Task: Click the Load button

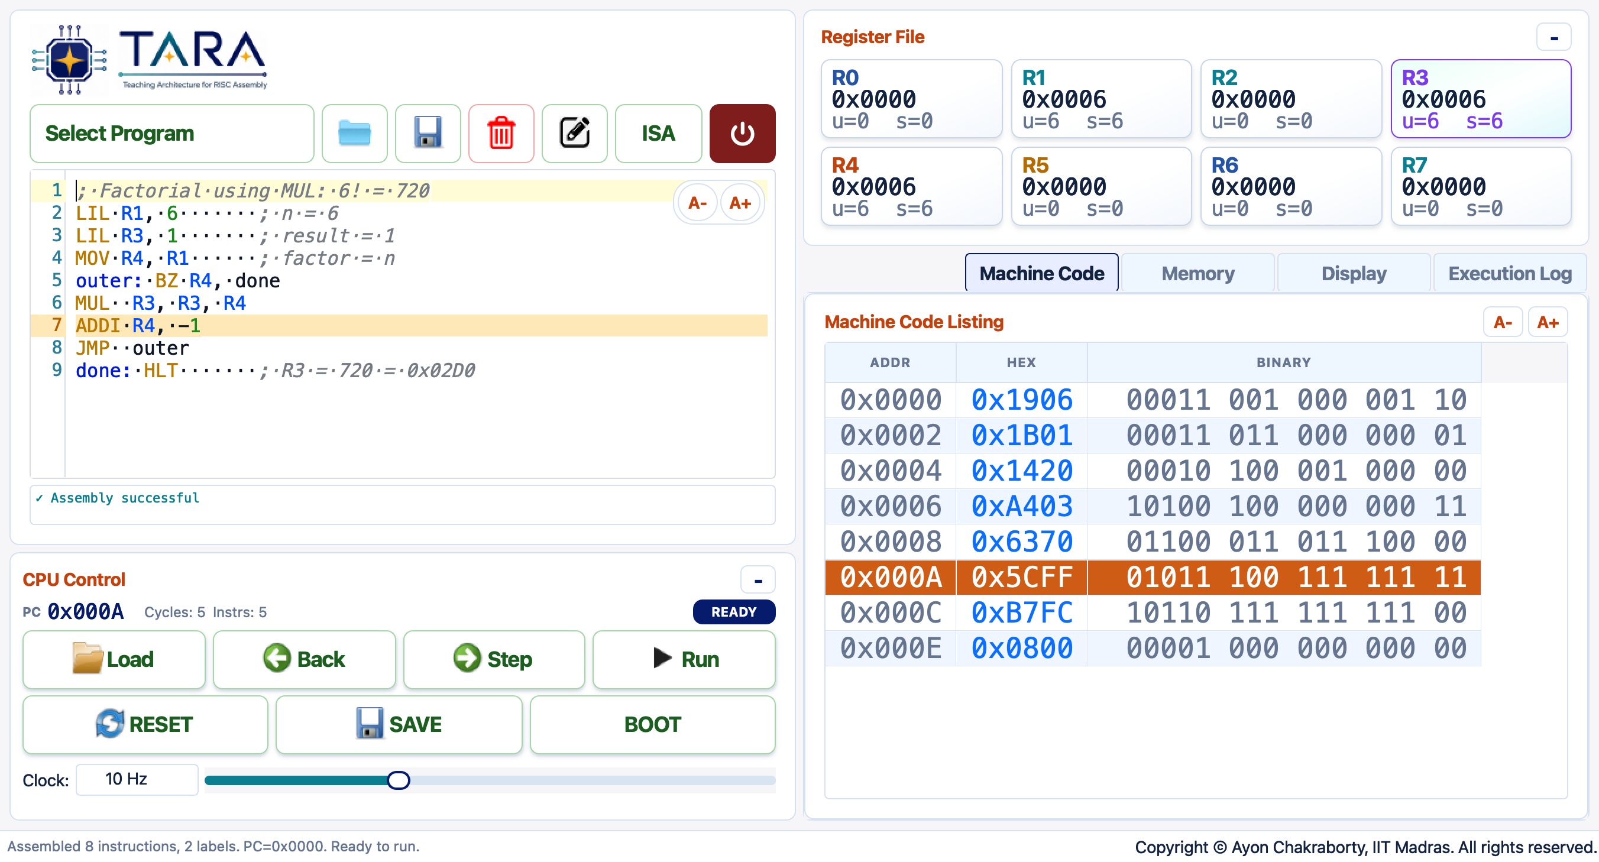Action: tap(114, 659)
